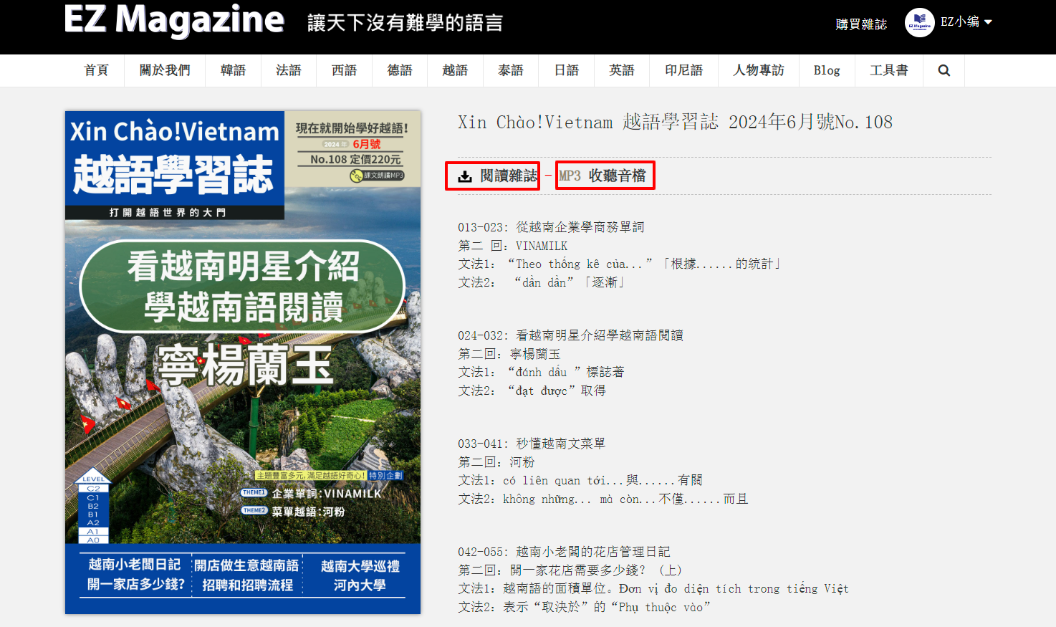Viewport: 1056px width, 627px height.
Task: Open the 關於我們 page
Action: click(165, 70)
